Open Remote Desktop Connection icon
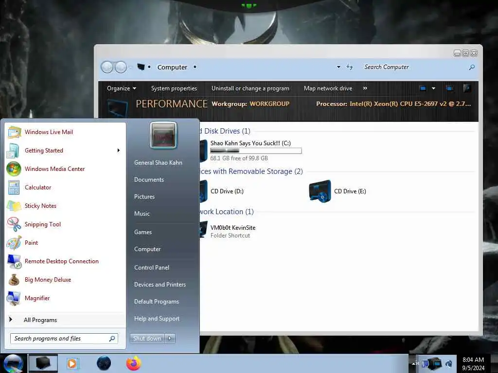 tap(13, 261)
